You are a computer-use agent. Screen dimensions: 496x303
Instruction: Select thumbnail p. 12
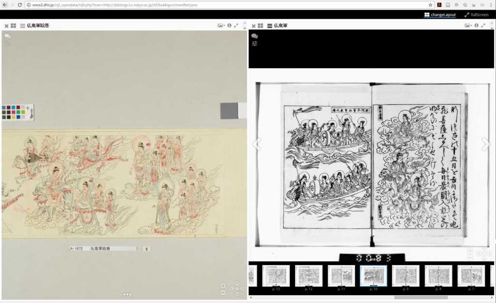(309, 276)
